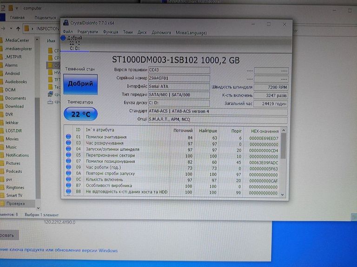
Task: Open the Главная tab in Explorer window
Action: 17,18
